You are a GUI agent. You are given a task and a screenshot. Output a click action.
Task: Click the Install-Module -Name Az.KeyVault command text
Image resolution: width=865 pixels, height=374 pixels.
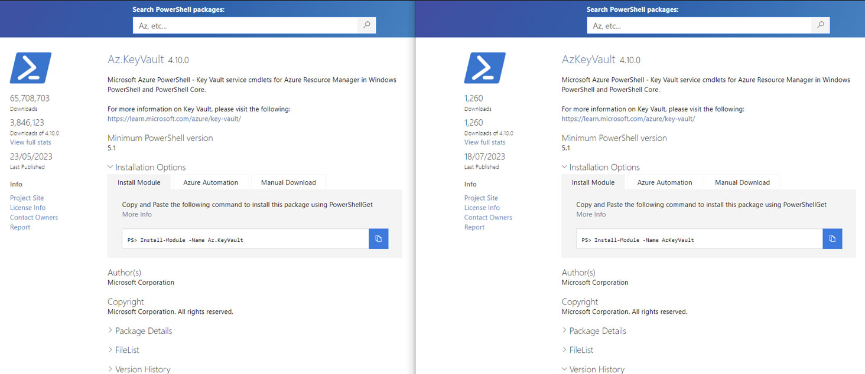[186, 240]
